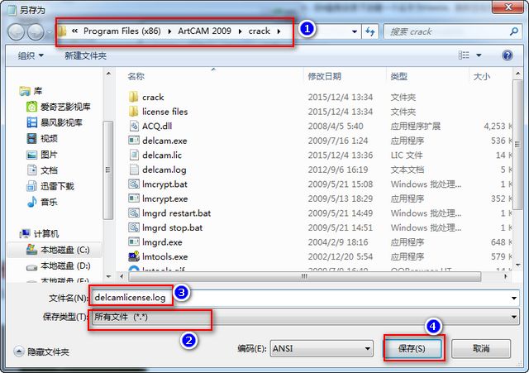Open the view options dropdown arrow

click(x=479, y=55)
